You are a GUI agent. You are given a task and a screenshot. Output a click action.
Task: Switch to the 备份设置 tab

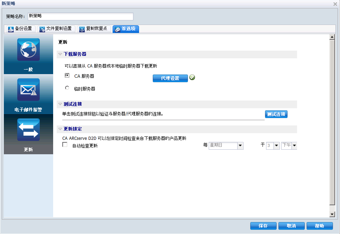point(20,29)
